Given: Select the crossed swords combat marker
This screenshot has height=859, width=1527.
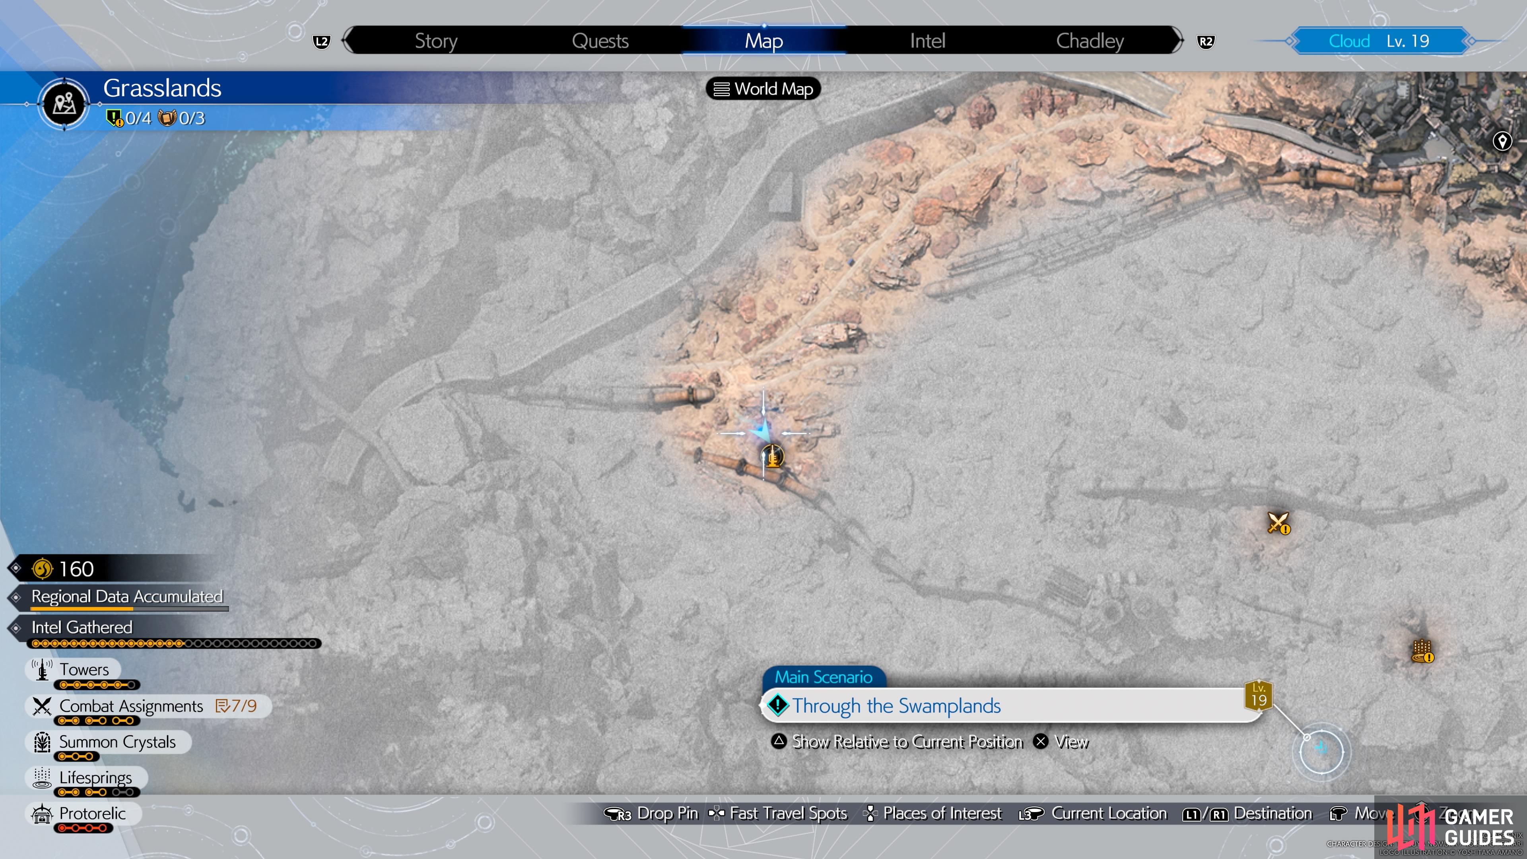Looking at the screenshot, I should [x=1278, y=523].
